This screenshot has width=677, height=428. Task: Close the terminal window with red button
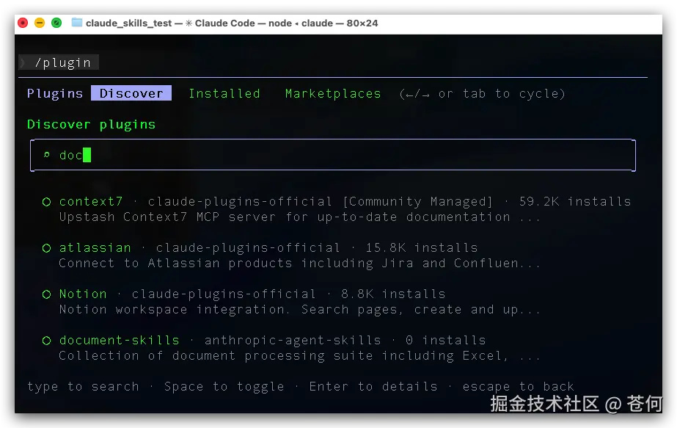23,23
